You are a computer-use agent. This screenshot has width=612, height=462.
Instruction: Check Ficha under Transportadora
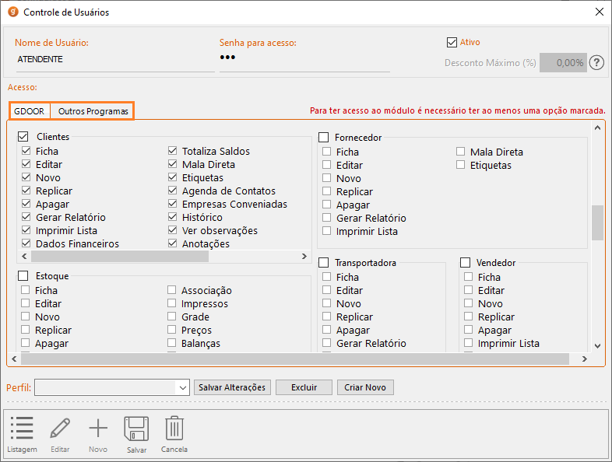pyautogui.click(x=327, y=276)
